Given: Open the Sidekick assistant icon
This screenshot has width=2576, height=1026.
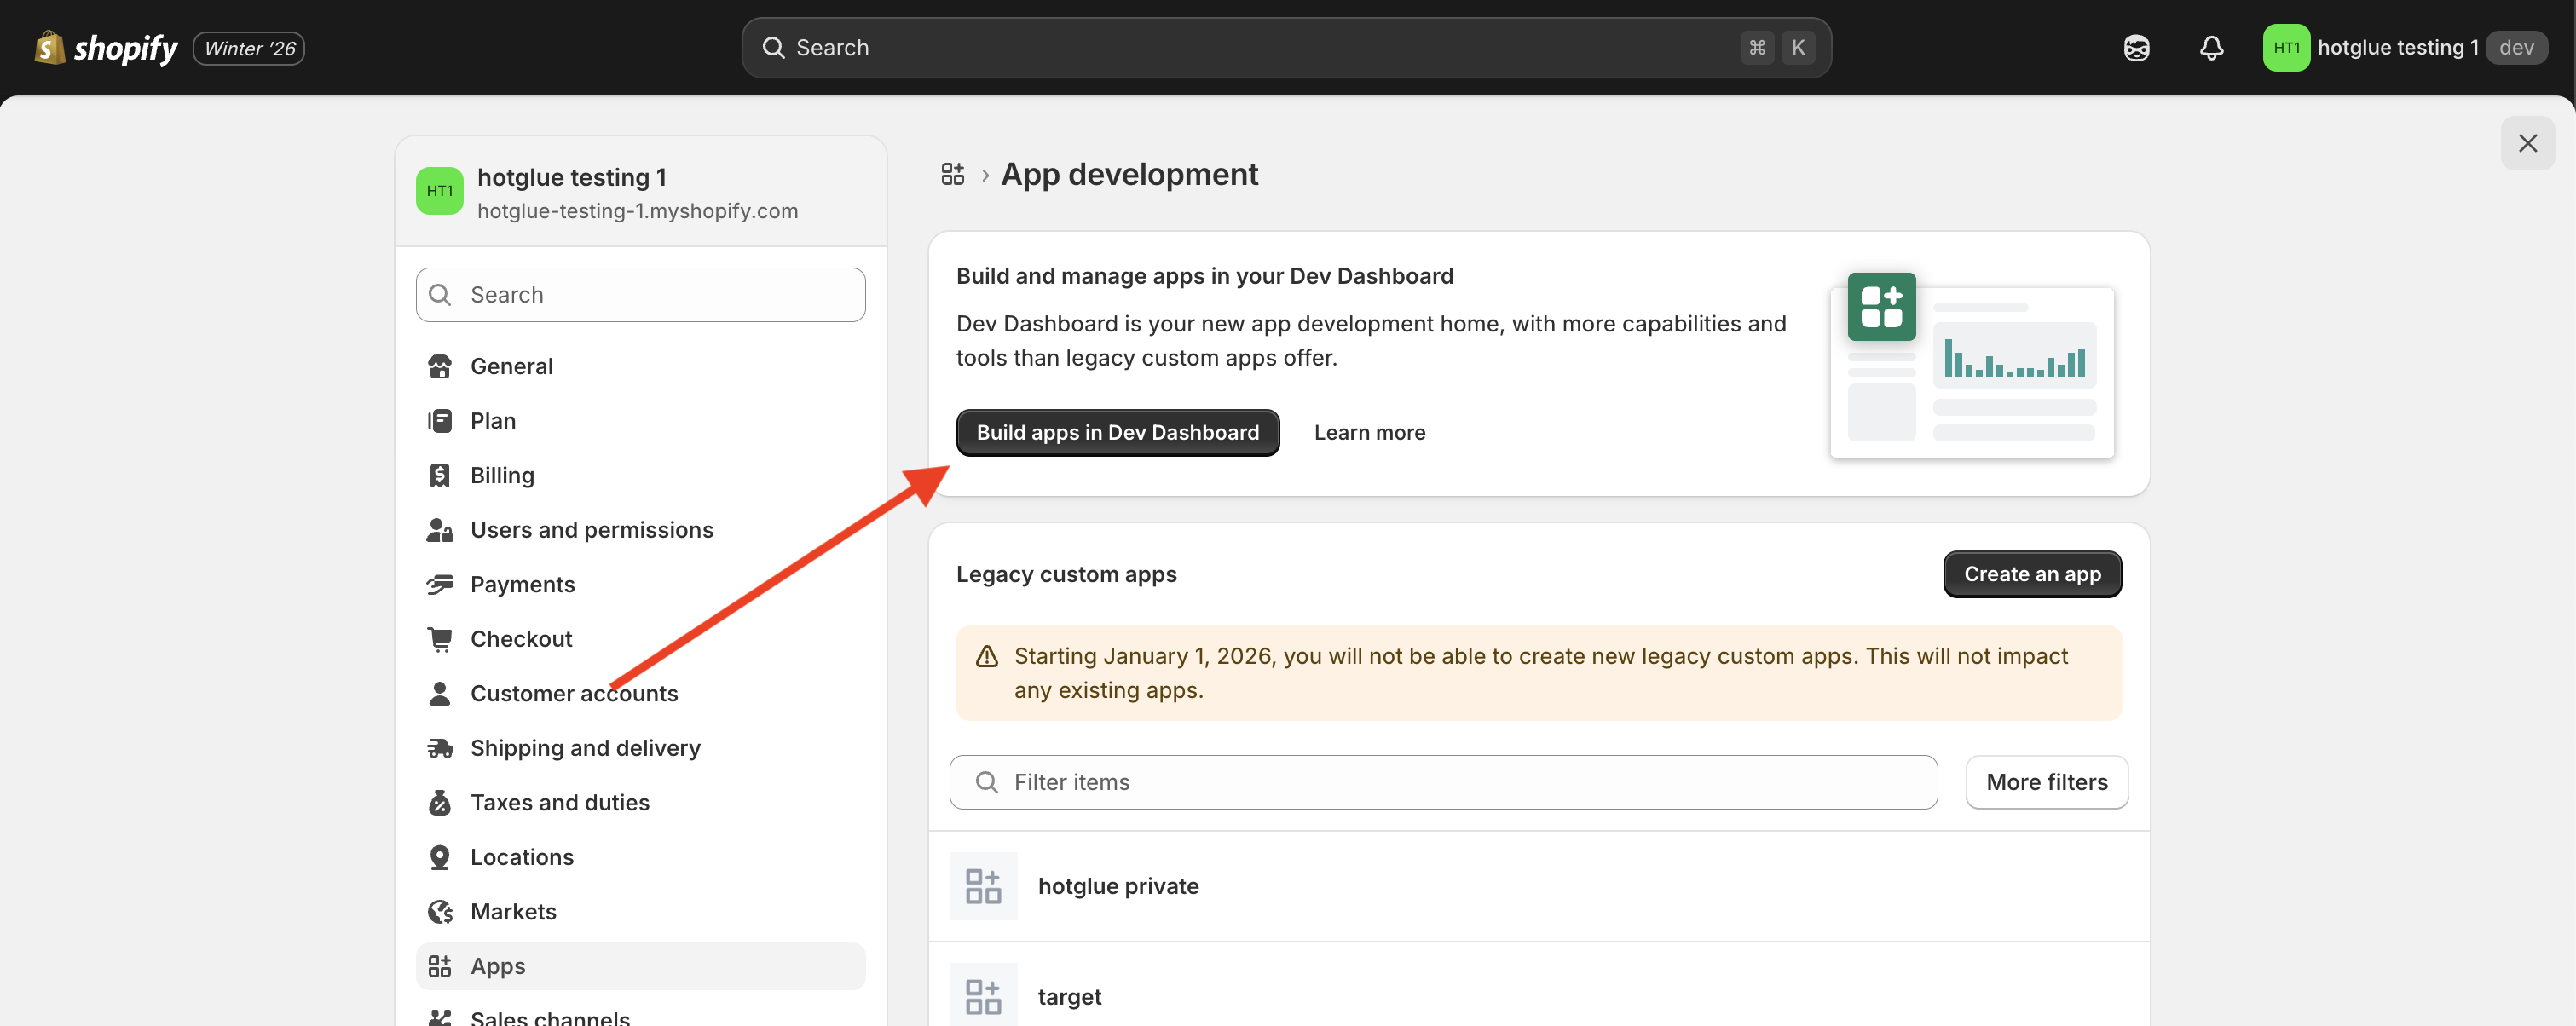Looking at the screenshot, I should click(2136, 48).
